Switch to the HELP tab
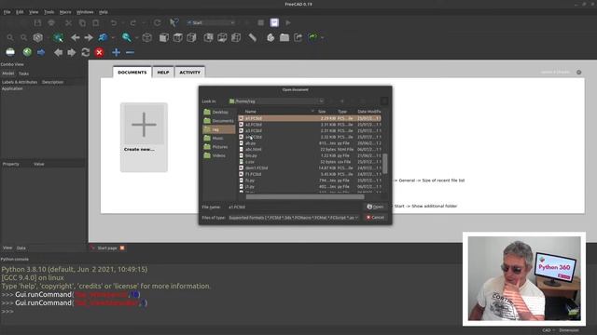 point(163,73)
